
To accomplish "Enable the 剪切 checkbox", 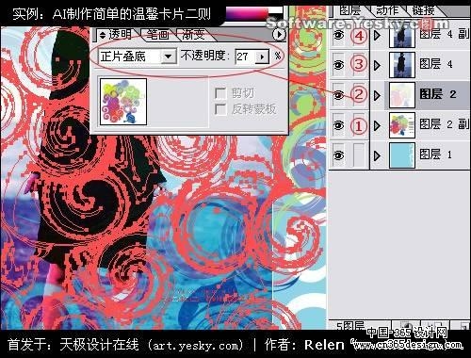I will (x=220, y=93).
